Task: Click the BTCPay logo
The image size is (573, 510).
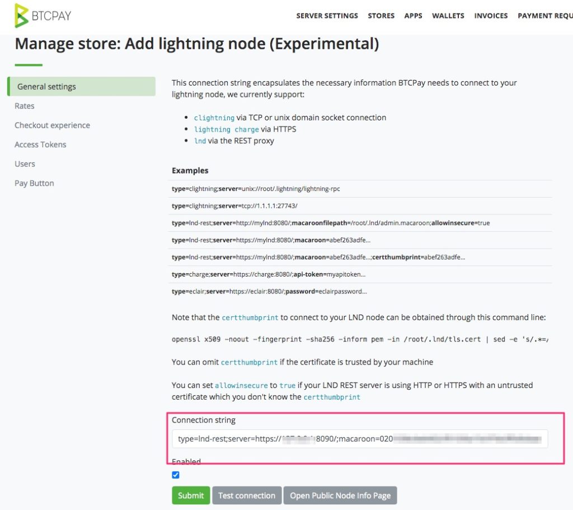Action: [x=43, y=16]
